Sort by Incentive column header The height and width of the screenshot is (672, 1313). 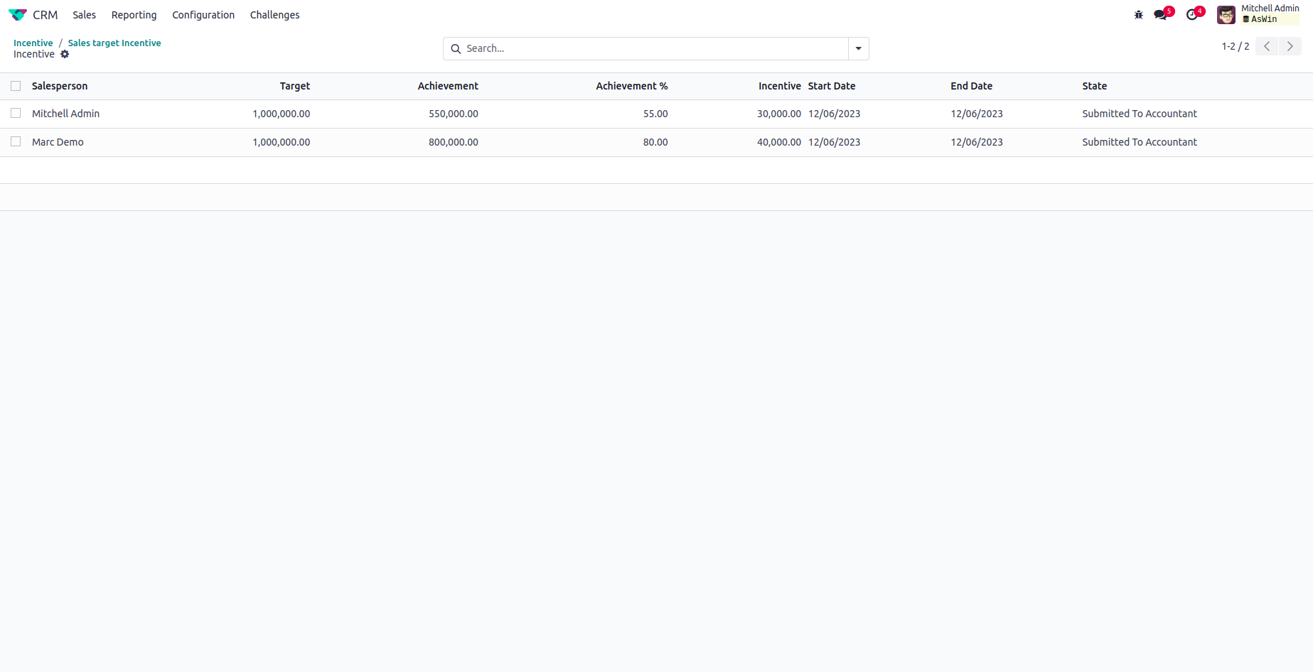click(780, 86)
